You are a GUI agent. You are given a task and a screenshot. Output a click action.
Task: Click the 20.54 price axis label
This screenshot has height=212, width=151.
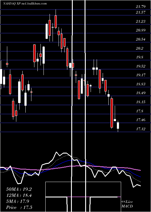click(x=141, y=39)
